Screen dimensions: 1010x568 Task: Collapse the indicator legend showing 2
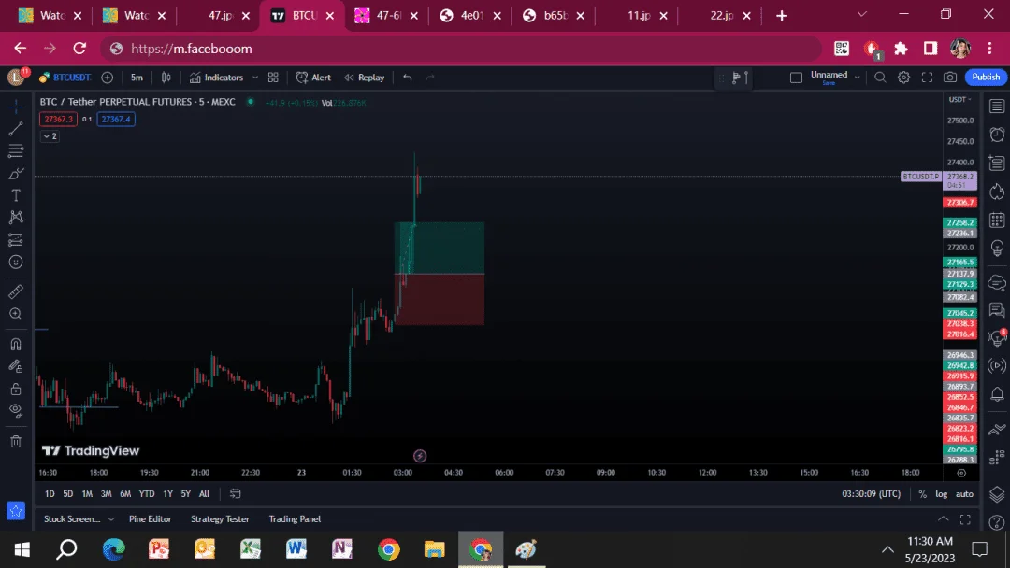tap(50, 136)
